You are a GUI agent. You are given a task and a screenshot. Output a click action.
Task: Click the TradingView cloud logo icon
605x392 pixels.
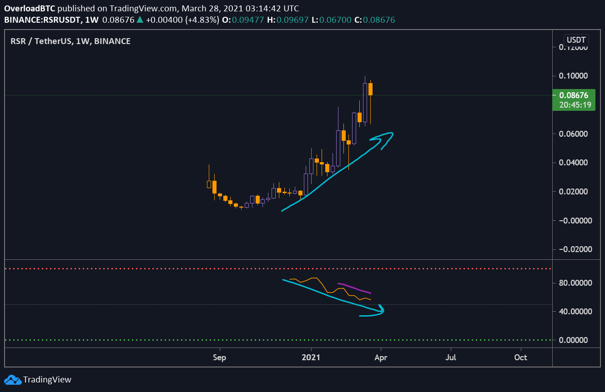pos(12,380)
